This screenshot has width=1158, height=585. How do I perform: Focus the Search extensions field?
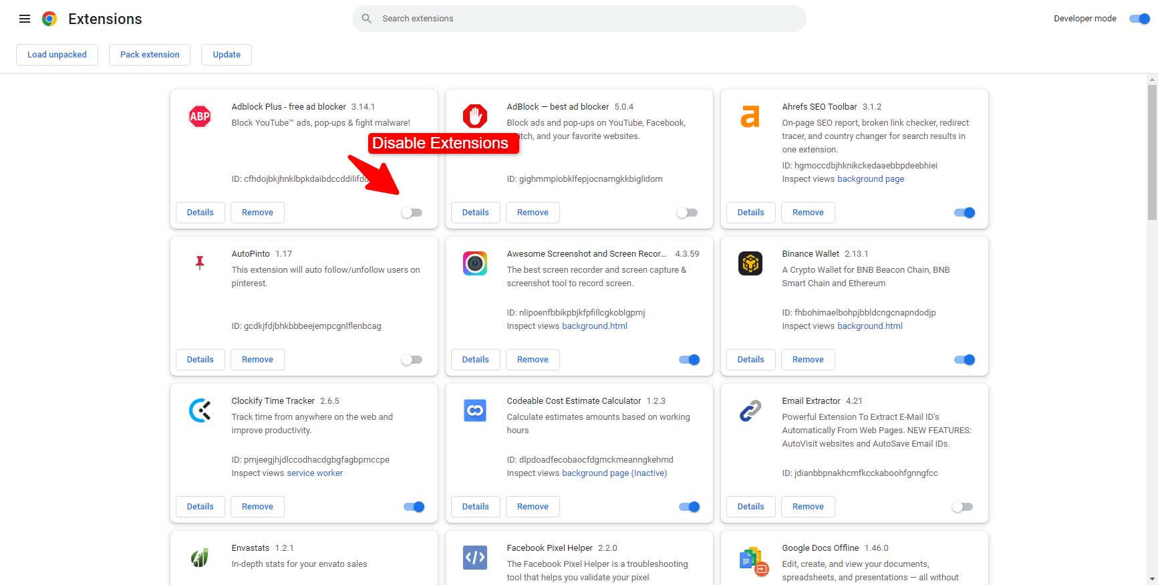[x=579, y=19]
